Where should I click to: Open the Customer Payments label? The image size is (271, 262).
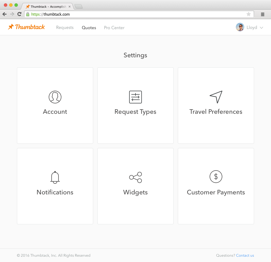(x=216, y=192)
